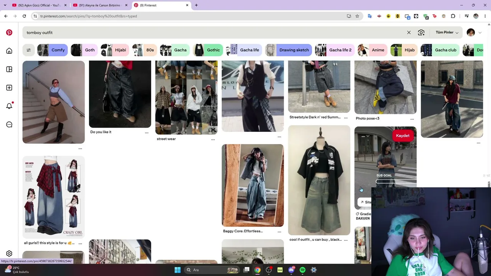The width and height of the screenshot is (491, 276).
Task: Filter results by Comfy
Action: 53,50
